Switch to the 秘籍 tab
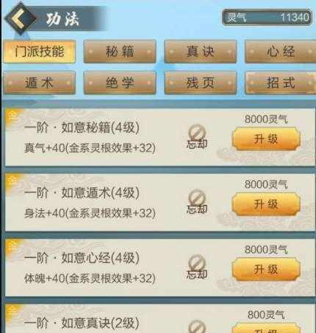 point(120,52)
